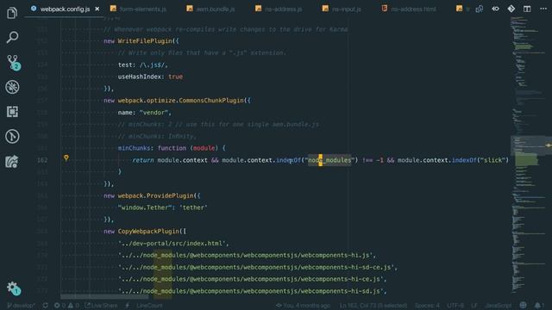Click the 'test: /\.js$/' line
Image resolution: width=552 pixels, height=310 pixels.
pos(142,65)
